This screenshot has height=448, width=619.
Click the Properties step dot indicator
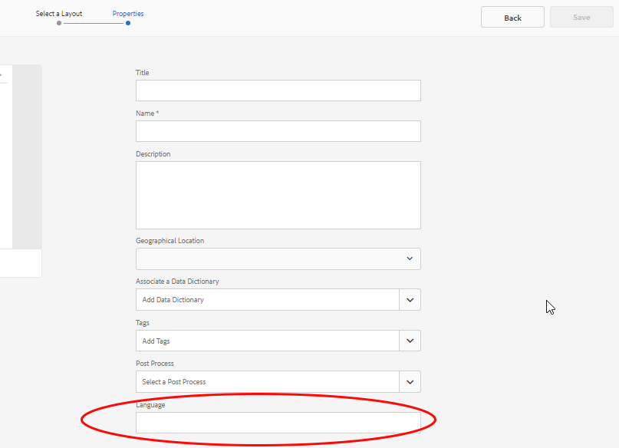(x=128, y=23)
